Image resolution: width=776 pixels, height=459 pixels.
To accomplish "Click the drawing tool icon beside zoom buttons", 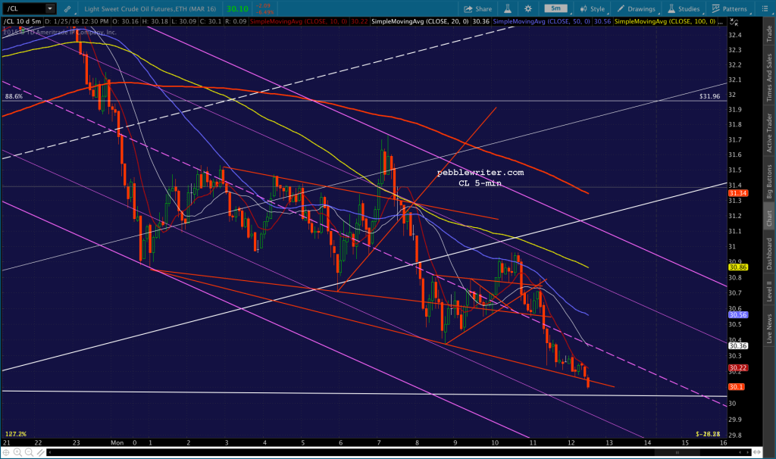I will click(40, 452).
